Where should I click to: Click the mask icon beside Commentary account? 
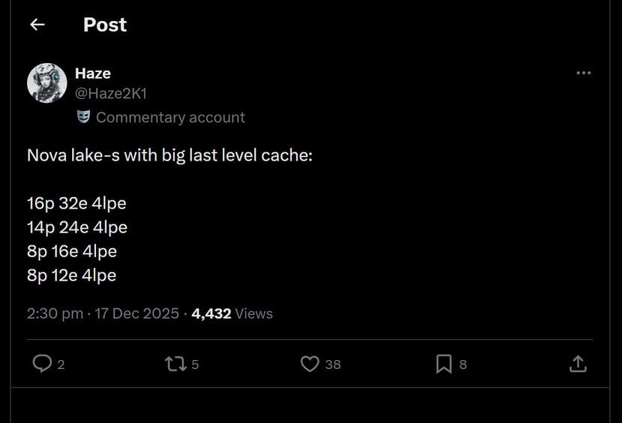84,117
